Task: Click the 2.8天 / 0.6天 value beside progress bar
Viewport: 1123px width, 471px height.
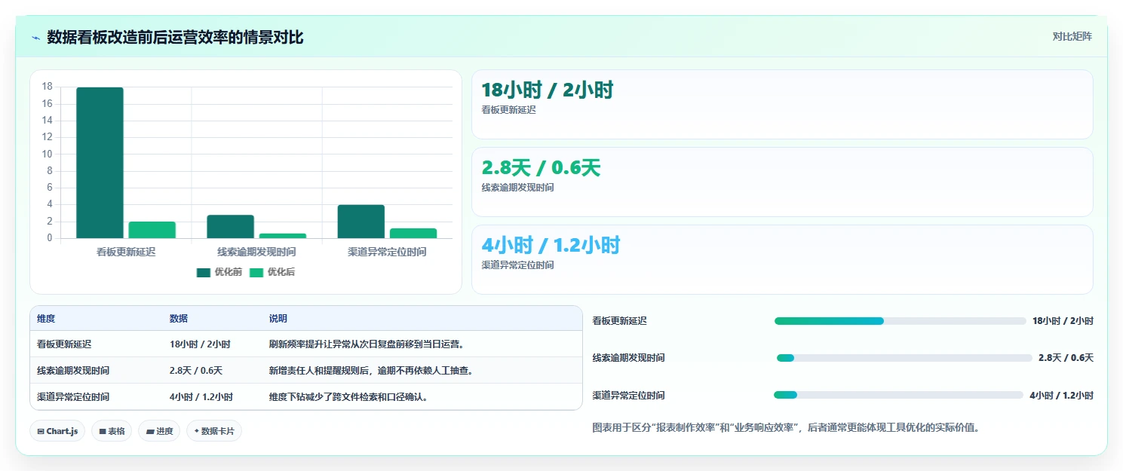Action: pyautogui.click(x=1066, y=358)
